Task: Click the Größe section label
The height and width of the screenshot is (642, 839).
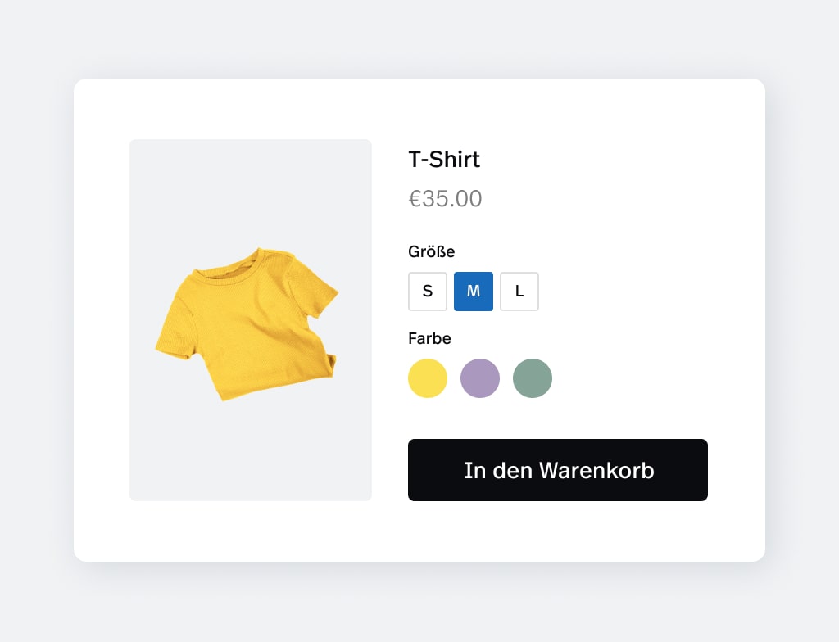Action: pos(432,251)
